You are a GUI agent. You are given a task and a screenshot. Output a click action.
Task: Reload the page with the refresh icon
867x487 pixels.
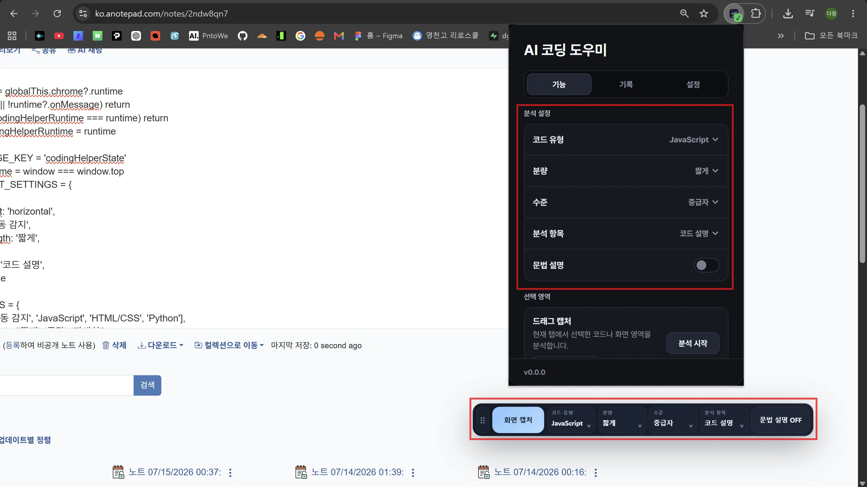point(57,14)
